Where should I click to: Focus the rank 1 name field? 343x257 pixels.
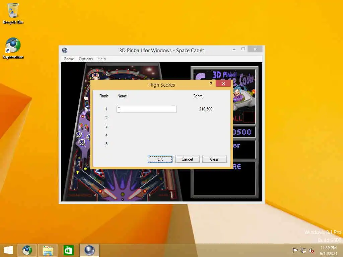click(x=147, y=109)
